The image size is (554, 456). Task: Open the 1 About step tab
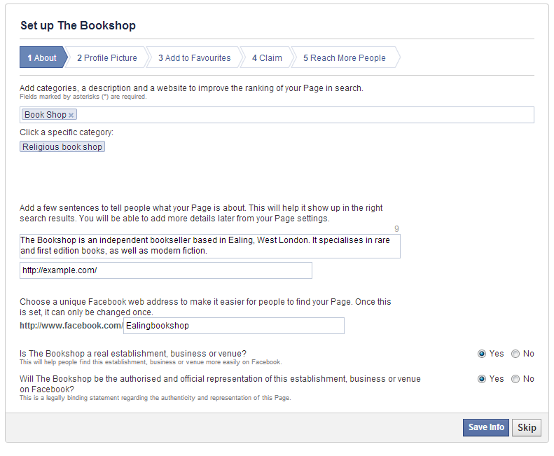42,57
